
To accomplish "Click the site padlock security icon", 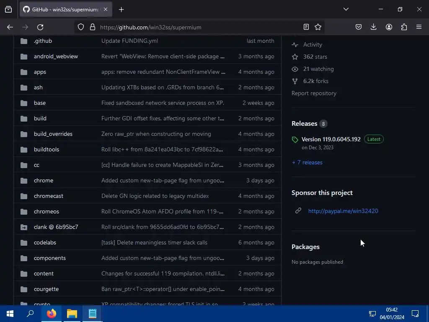I will (93, 27).
